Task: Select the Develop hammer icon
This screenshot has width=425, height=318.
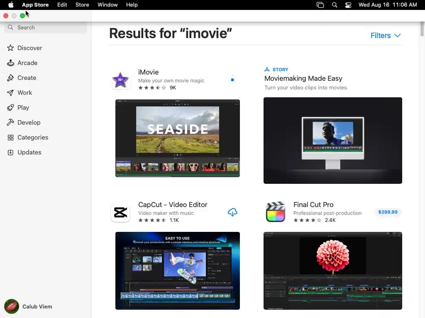Action: (10, 123)
